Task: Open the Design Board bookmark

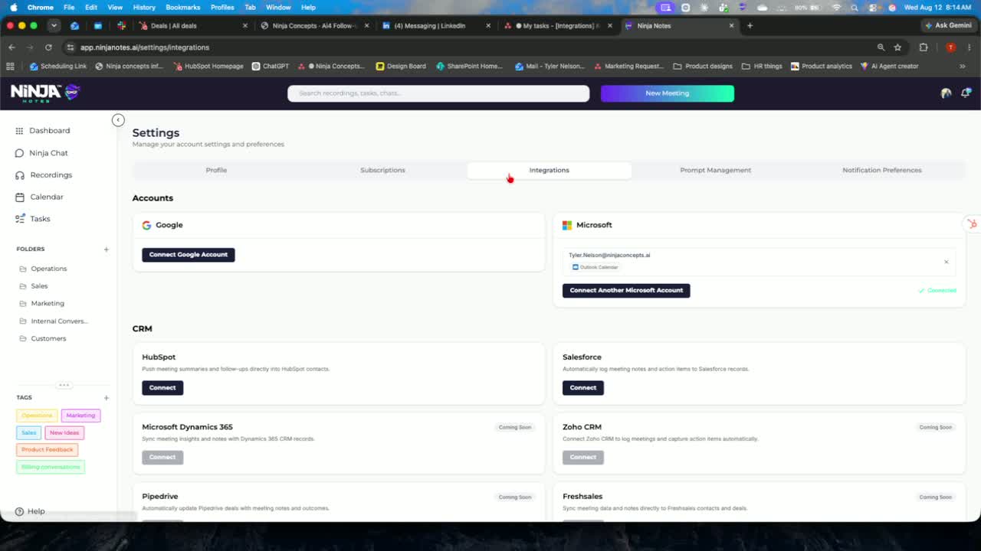Action: (x=401, y=67)
